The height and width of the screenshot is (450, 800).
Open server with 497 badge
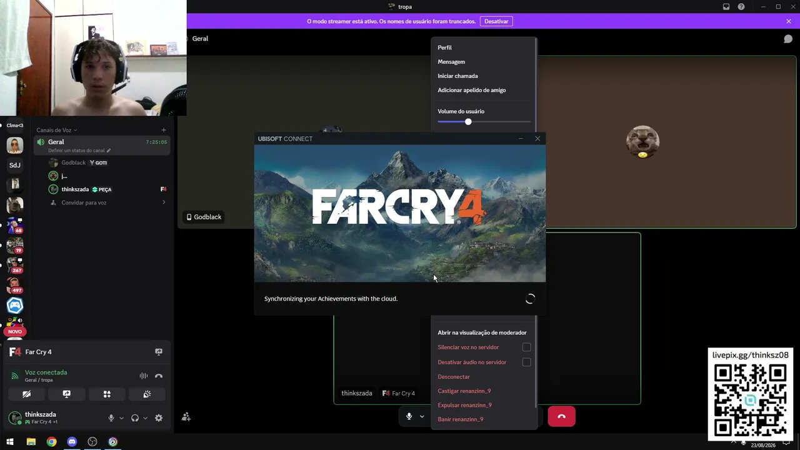[15, 285]
